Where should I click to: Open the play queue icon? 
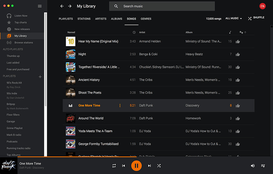point(263,166)
